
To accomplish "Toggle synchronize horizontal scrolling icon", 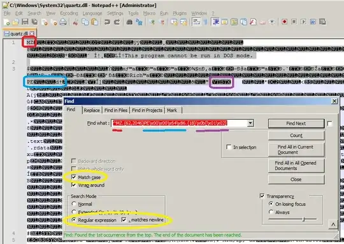I will [x=183, y=22].
